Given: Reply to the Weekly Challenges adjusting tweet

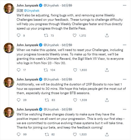Looking at the screenshot, I should click(19, 35).
